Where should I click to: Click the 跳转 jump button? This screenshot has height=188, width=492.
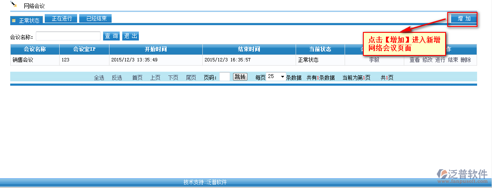(240, 77)
